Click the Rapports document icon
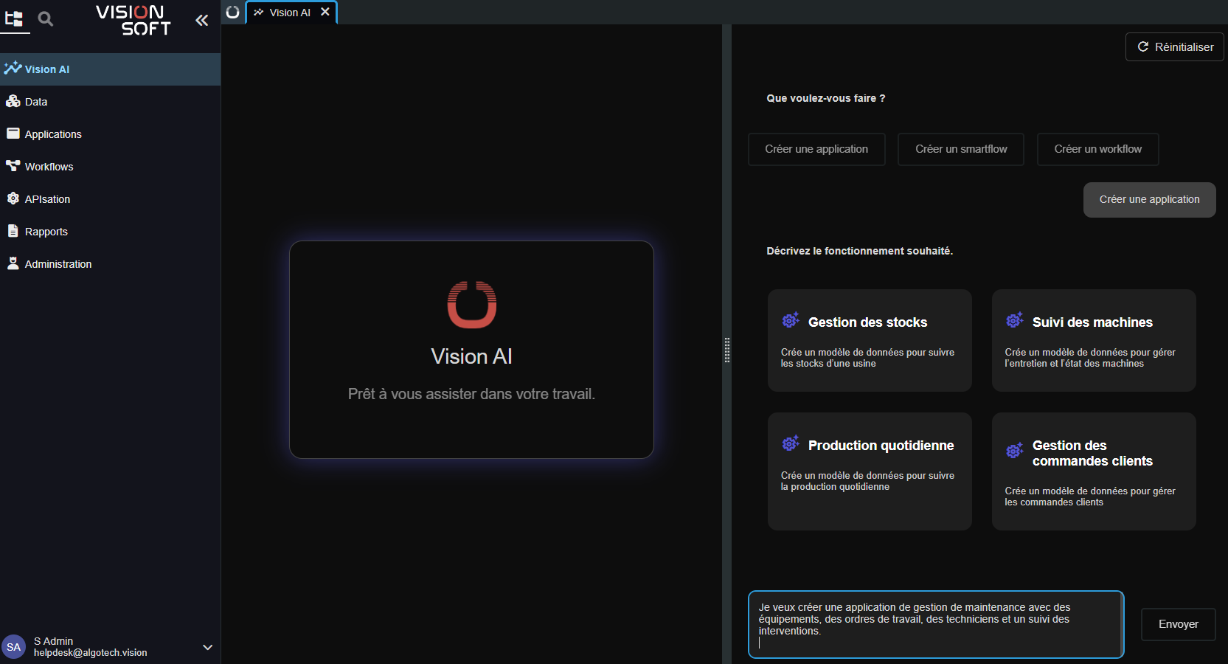Viewport: 1228px width, 664px height. [x=13, y=231]
